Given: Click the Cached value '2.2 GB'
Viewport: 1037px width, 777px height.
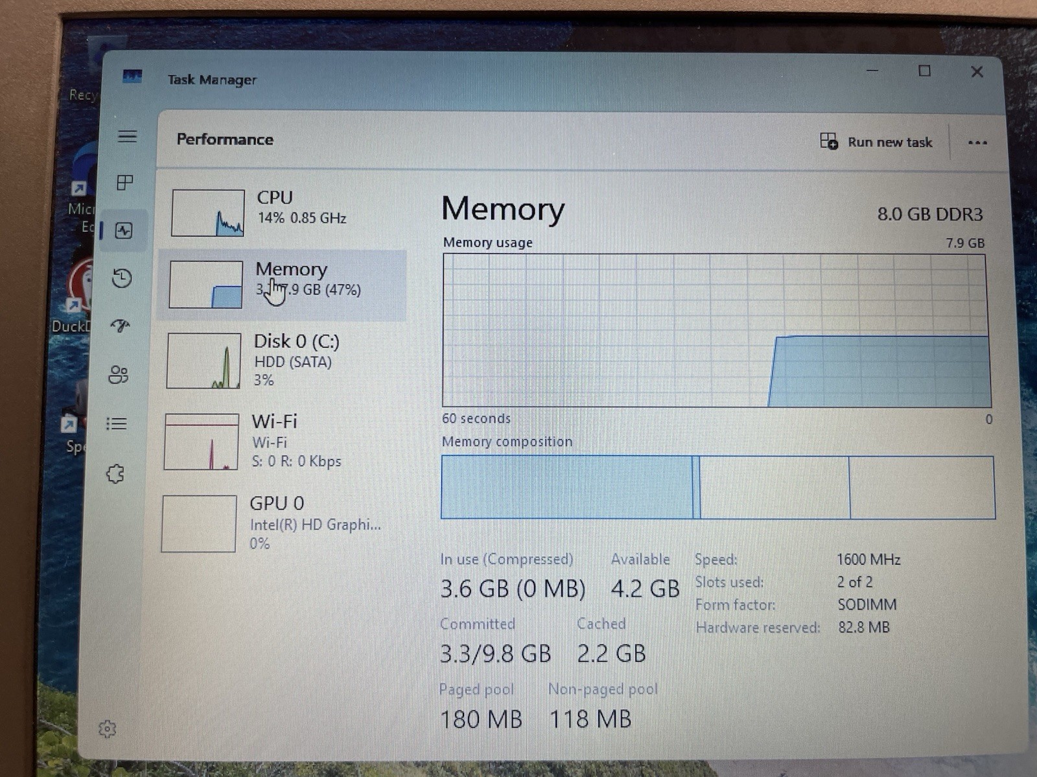Looking at the screenshot, I should coord(611,653).
